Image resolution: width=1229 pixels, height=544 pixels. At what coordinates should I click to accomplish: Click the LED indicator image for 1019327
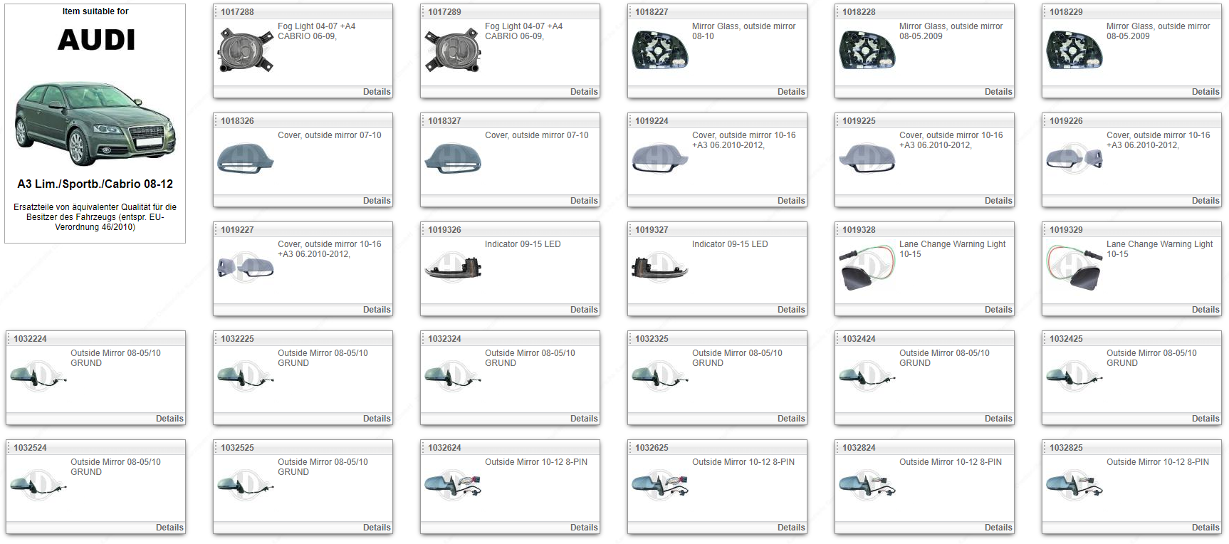coord(660,268)
